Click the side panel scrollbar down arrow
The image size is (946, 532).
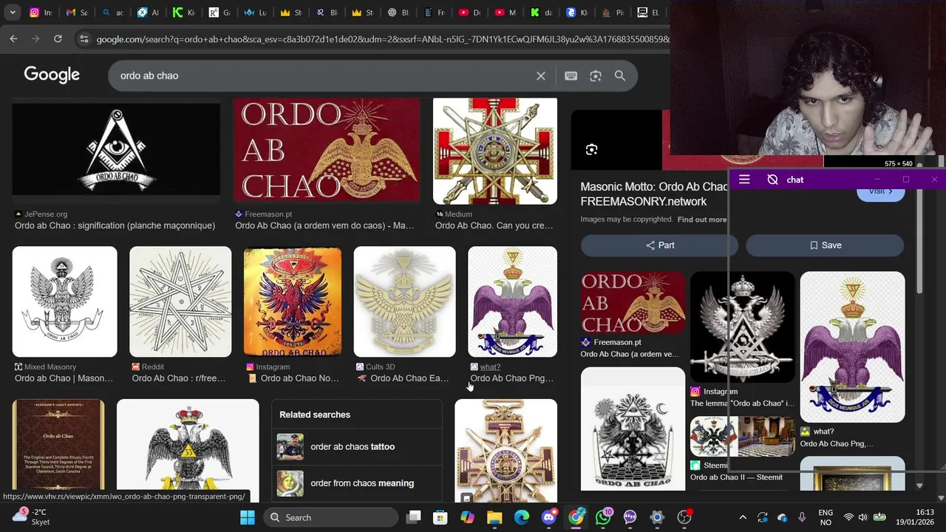pyautogui.click(x=919, y=485)
